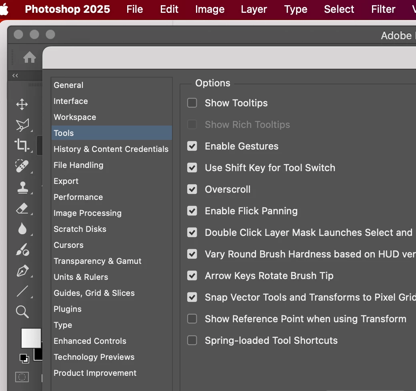Enable Show Reference Point when using Transform

pos(192,319)
